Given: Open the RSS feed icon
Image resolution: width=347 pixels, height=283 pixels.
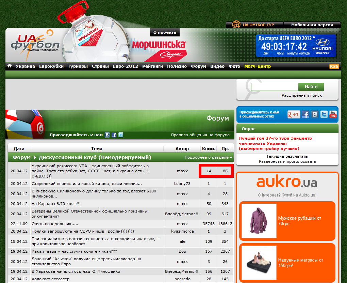Looking at the screenshot, I should [x=334, y=66].
